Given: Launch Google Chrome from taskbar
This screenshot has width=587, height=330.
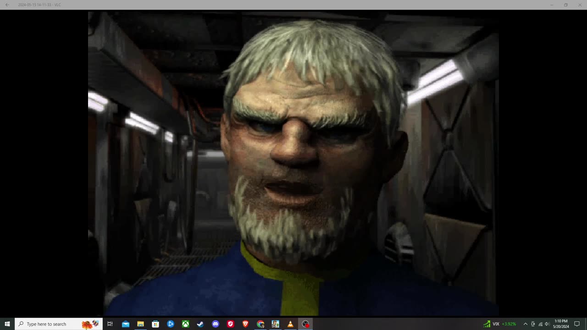Looking at the screenshot, I should point(260,324).
